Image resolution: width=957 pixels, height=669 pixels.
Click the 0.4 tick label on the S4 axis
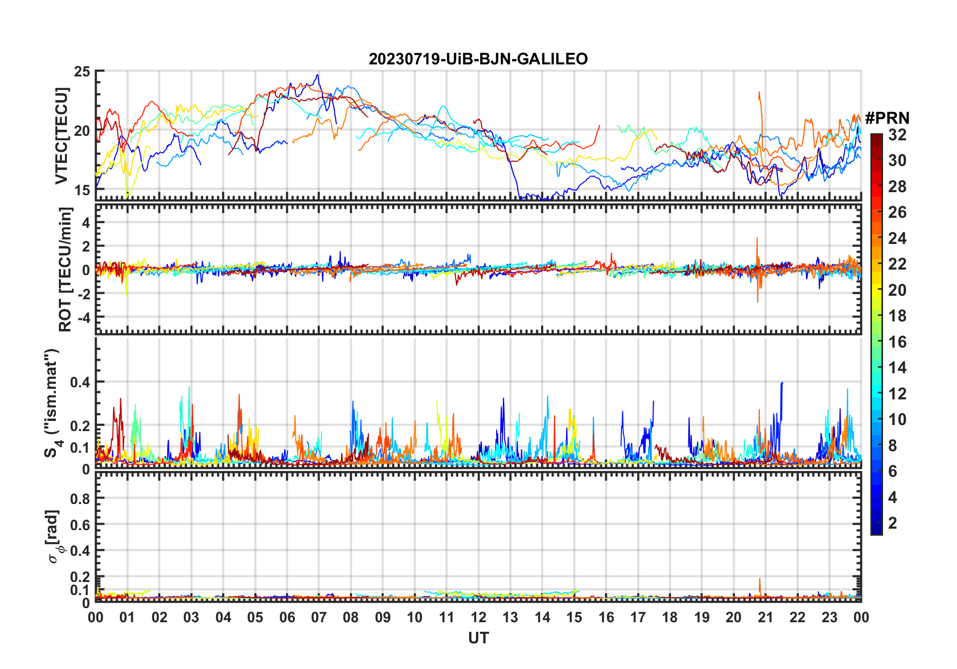point(80,382)
